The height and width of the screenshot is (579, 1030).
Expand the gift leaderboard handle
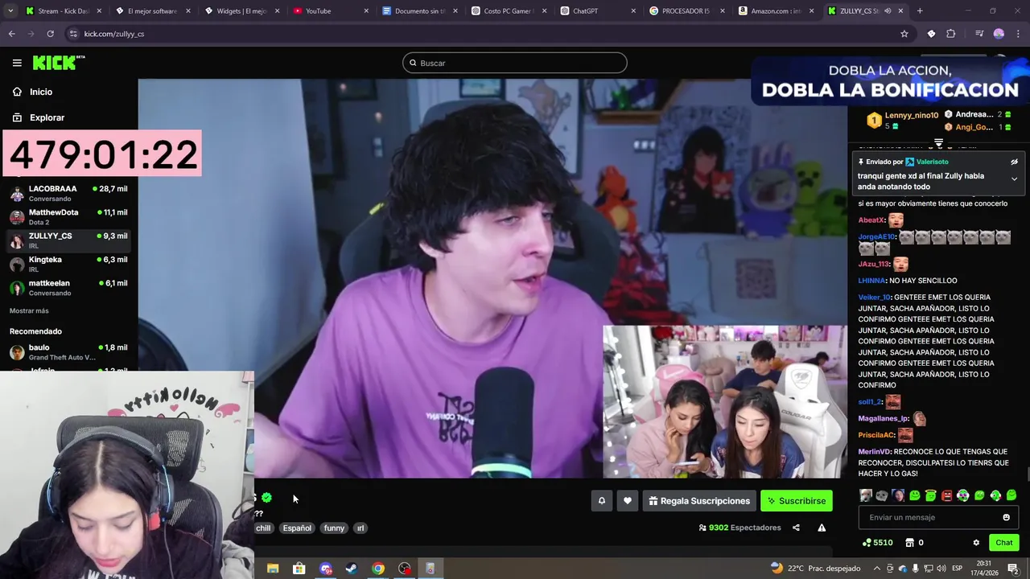(938, 143)
